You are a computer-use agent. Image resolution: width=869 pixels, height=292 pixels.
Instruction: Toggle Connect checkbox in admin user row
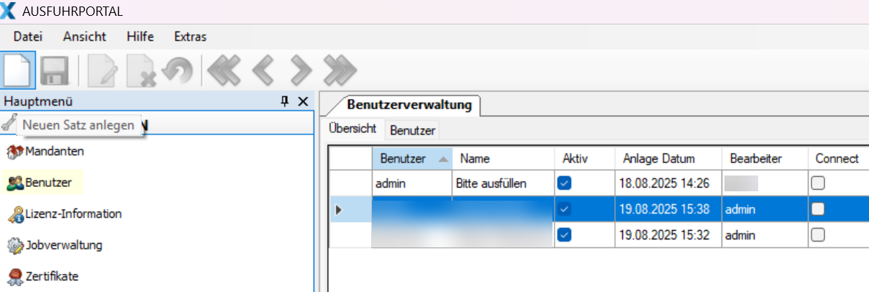click(818, 183)
